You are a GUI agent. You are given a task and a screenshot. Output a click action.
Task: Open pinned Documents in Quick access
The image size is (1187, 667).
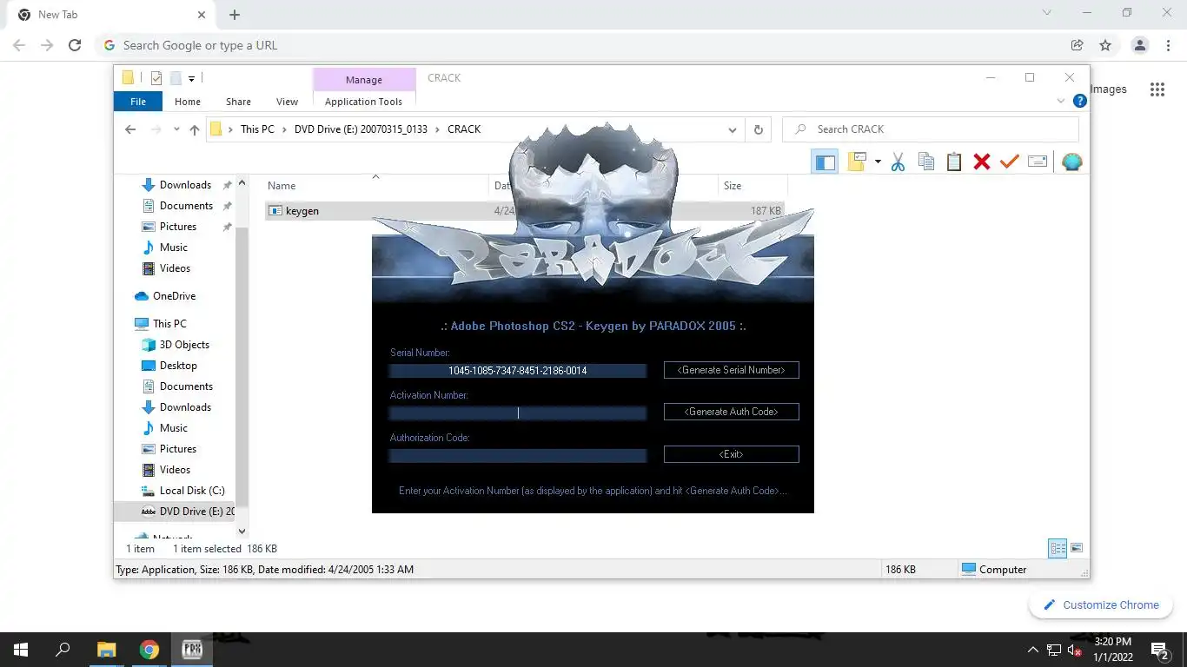click(x=186, y=206)
